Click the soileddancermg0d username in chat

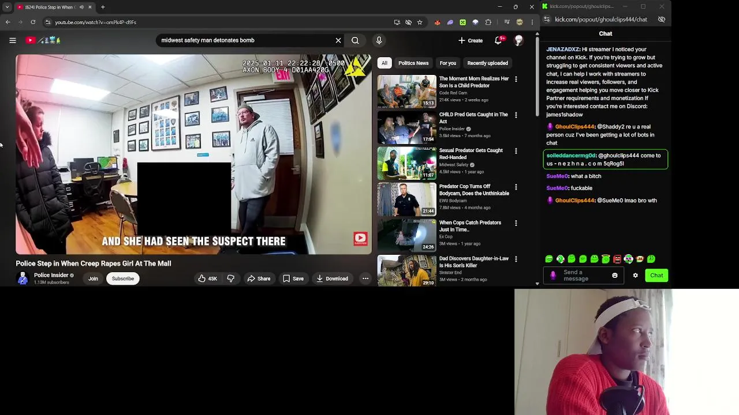pyautogui.click(x=571, y=156)
